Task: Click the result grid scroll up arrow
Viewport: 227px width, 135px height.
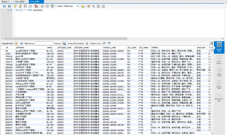Action: coord(212,47)
